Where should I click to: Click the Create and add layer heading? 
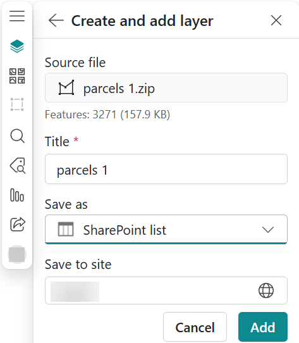[x=142, y=21]
